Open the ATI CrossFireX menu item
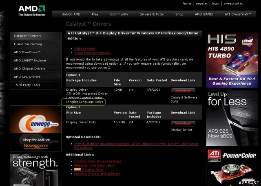 (238, 14)
